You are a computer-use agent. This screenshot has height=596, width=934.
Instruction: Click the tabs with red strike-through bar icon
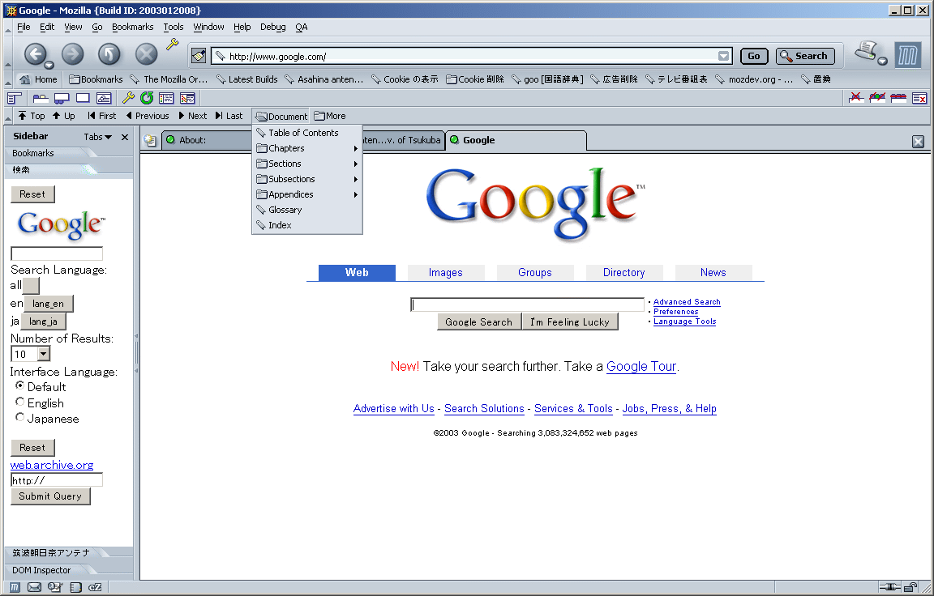pos(898,97)
